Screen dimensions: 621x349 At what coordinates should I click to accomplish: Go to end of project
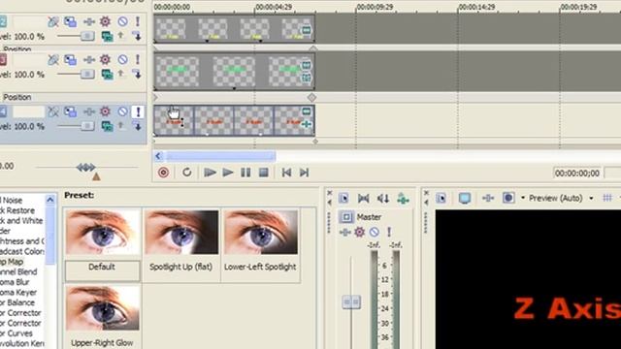[304, 173]
